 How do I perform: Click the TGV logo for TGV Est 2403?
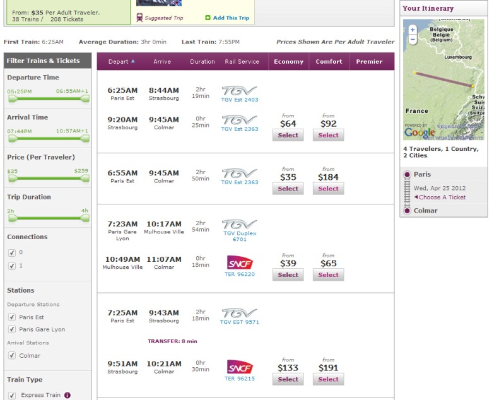pyautogui.click(x=239, y=91)
